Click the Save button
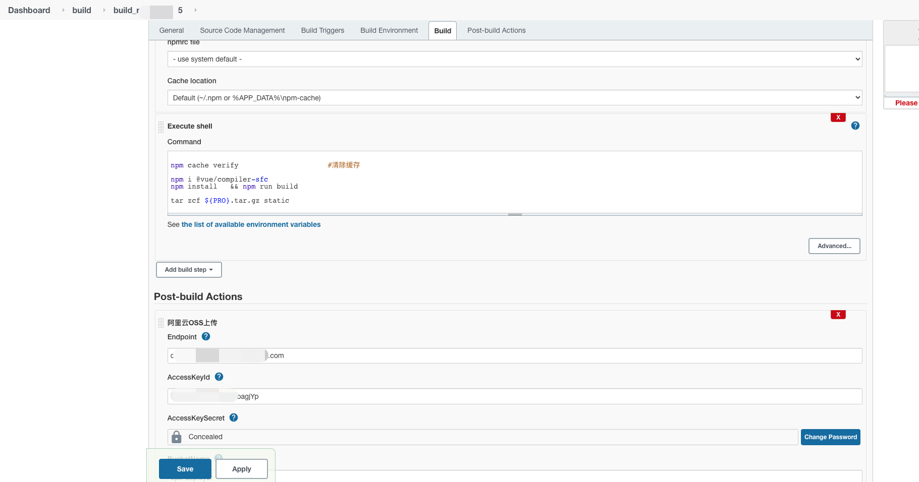919x482 pixels. click(x=185, y=469)
